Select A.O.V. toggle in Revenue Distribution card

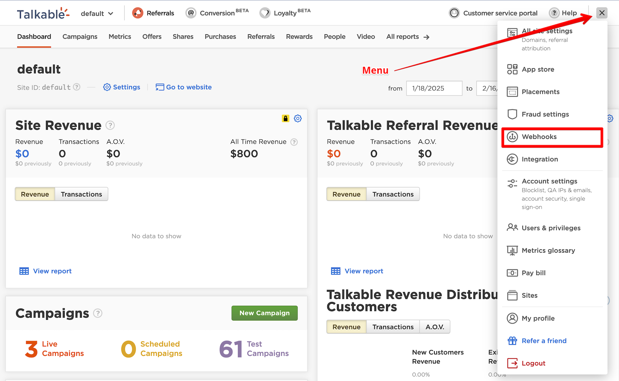click(435, 327)
